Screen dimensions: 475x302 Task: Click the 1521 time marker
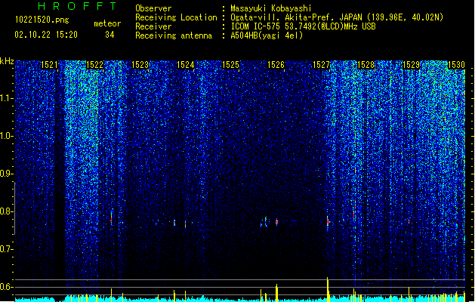(x=49, y=65)
